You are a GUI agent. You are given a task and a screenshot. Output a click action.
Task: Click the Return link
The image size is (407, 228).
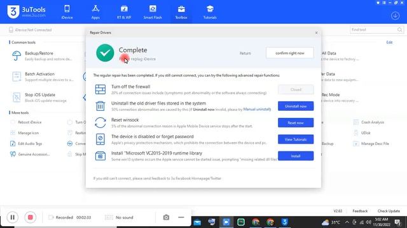[245, 53]
